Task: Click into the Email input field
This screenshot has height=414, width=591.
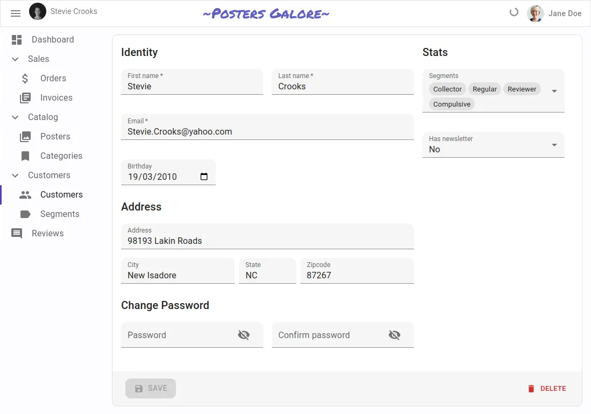Action: click(x=267, y=131)
